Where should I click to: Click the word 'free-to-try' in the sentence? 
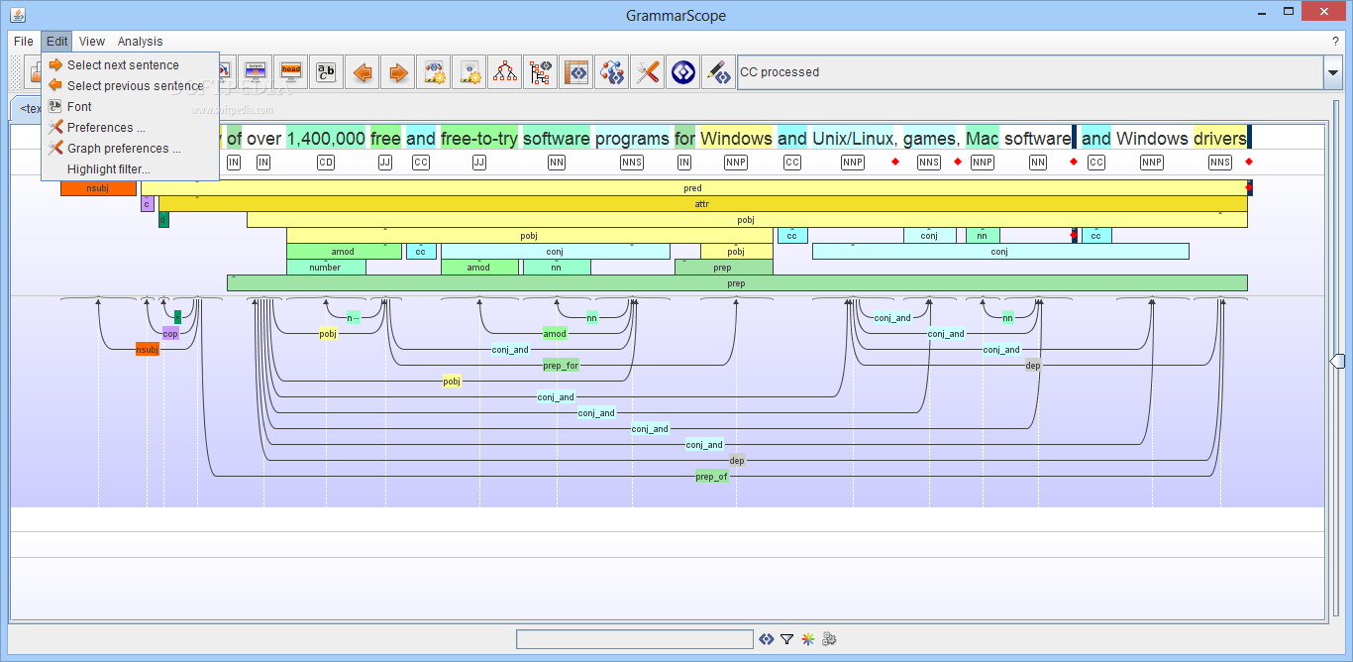479,139
